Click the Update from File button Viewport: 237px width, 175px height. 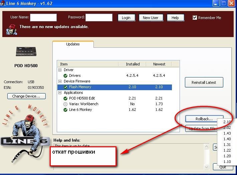(x=201, y=129)
